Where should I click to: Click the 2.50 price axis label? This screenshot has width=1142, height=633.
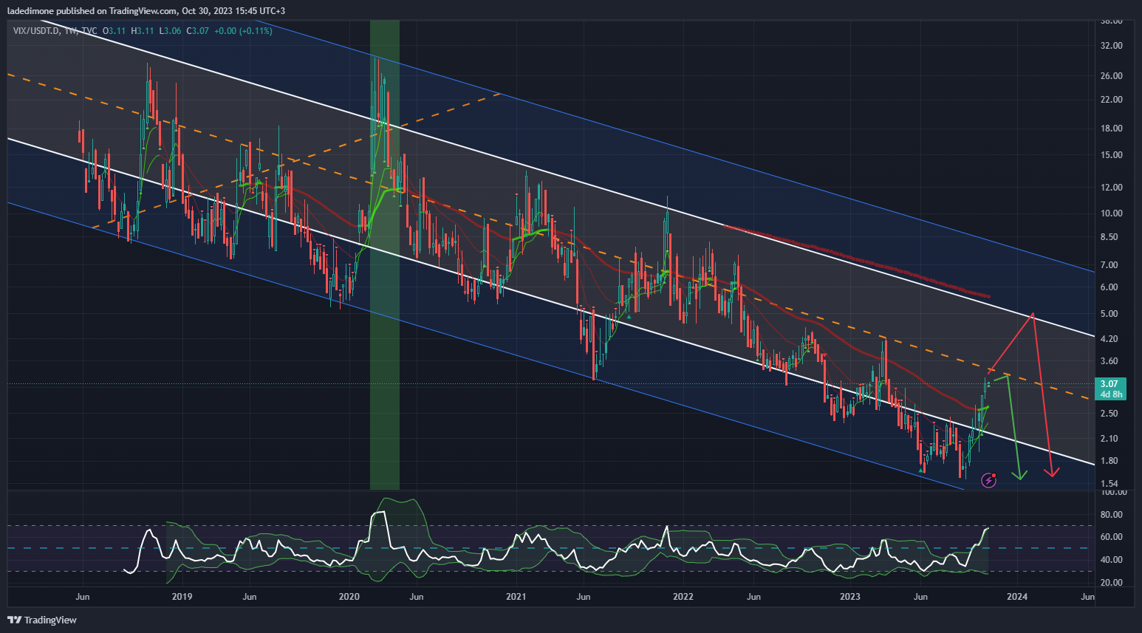(1109, 413)
